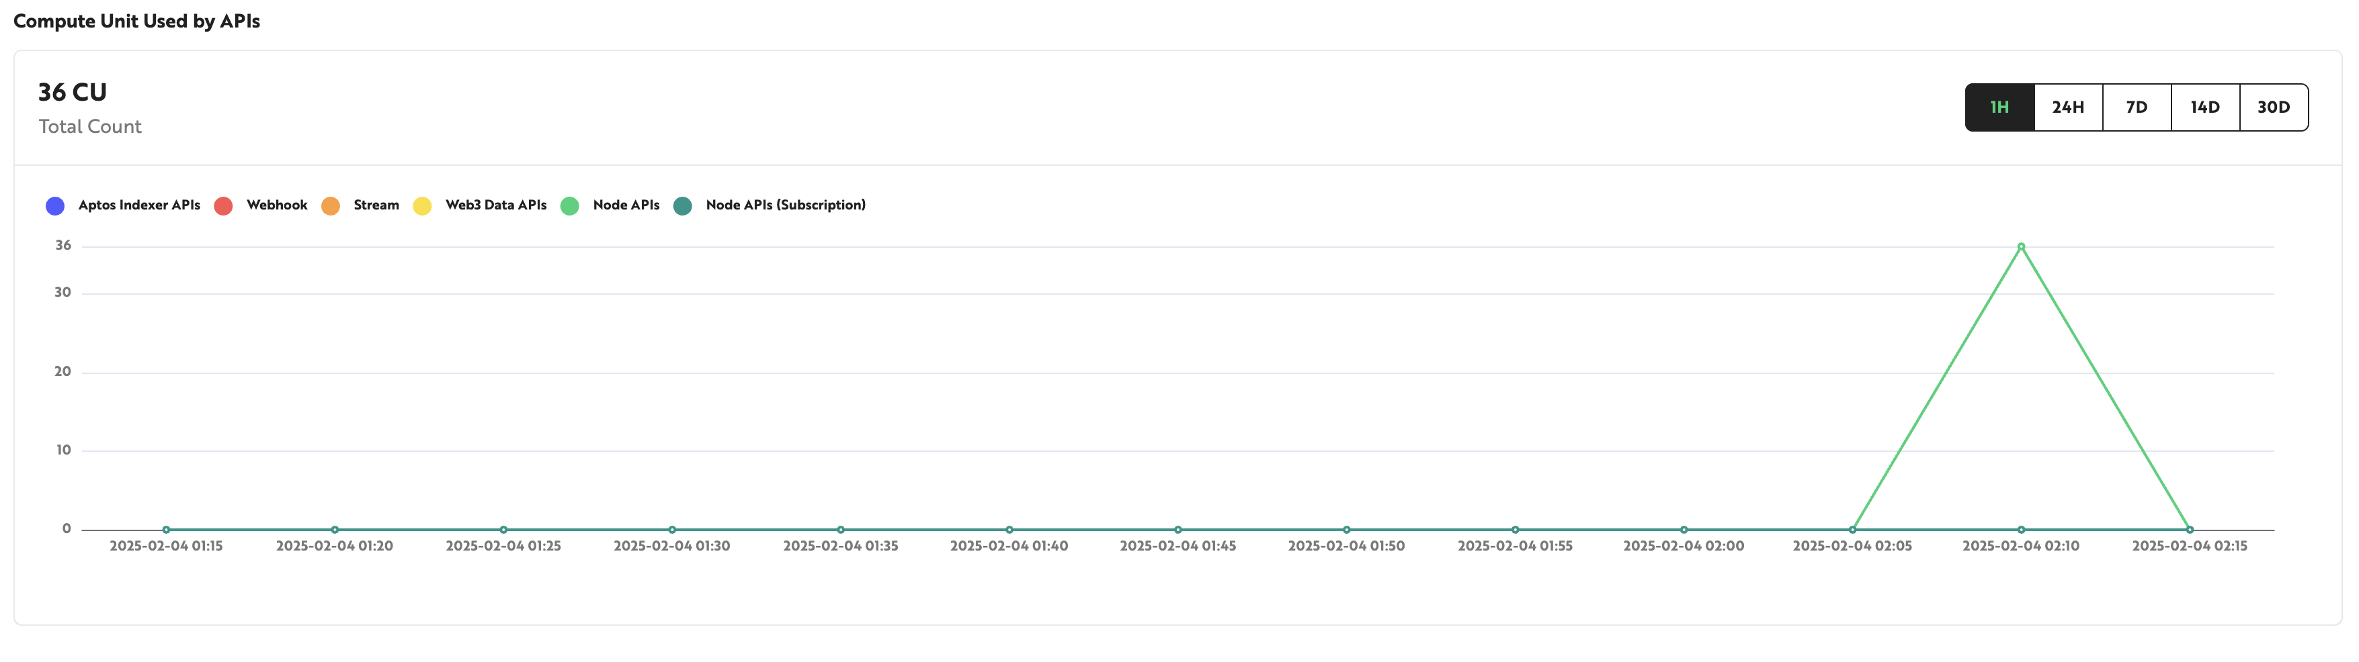Image resolution: width=2359 pixels, height=662 pixels.
Task: Click the Webhook red legend marker
Action: 223,205
